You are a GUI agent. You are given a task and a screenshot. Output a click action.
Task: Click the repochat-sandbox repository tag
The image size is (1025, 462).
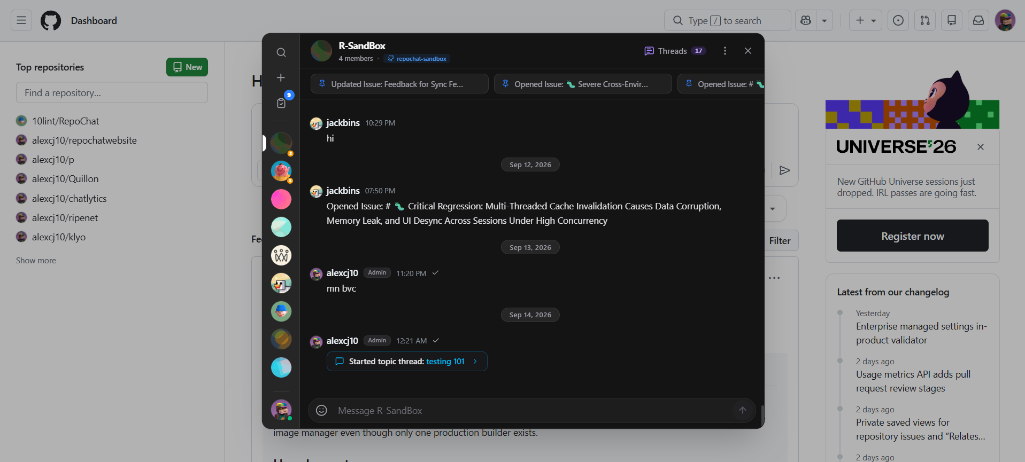[417, 59]
